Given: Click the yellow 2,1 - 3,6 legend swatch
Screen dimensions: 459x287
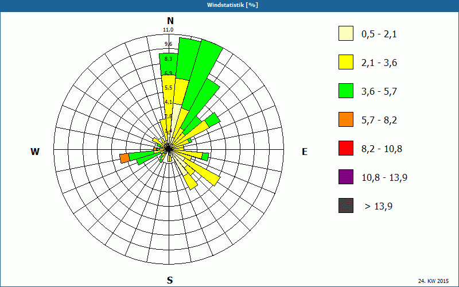Looking at the screenshot, I should click(346, 62).
